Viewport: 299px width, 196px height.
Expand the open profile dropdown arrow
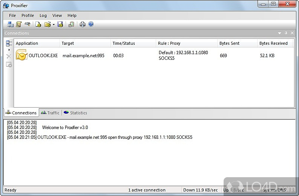pos(54,25)
